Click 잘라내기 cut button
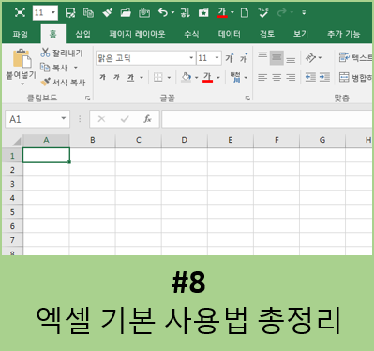Viewport: 374px width, 351px height. [62, 53]
